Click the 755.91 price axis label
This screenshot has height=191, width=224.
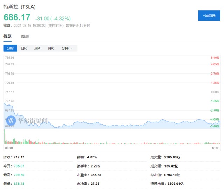(x=9, y=58)
